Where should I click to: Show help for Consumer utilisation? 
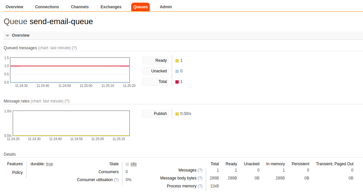click(116, 180)
